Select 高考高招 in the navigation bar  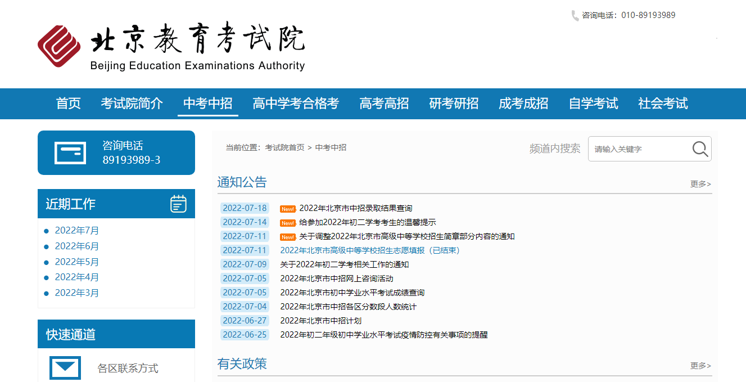[384, 104]
